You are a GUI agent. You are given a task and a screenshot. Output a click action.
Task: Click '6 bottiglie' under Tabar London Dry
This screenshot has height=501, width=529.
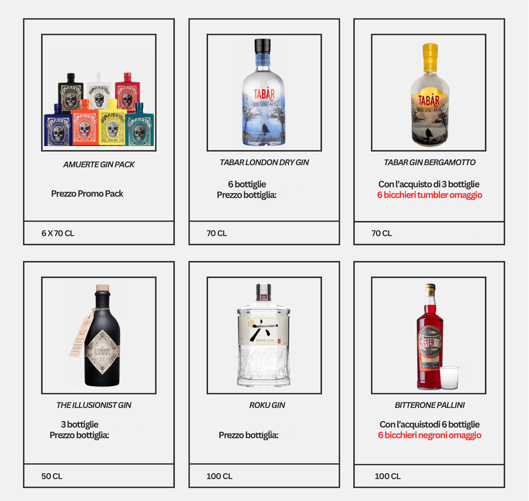coord(247,184)
